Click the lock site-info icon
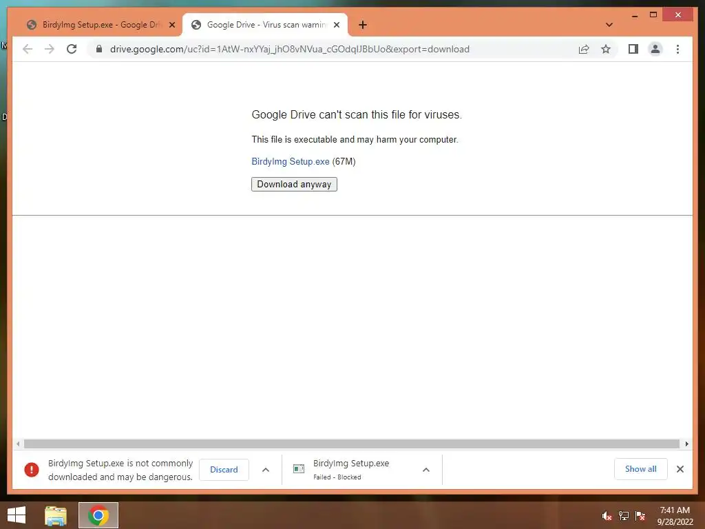The image size is (705, 529). [x=99, y=49]
